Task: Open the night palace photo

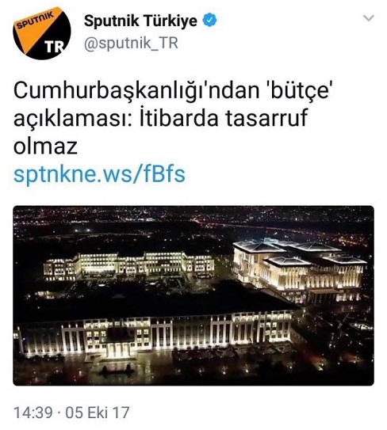Action: pyautogui.click(x=193, y=295)
